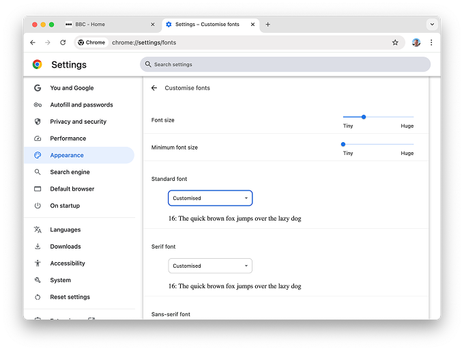Open Reset settings page
The width and height of the screenshot is (464, 351).
click(x=79, y=297)
